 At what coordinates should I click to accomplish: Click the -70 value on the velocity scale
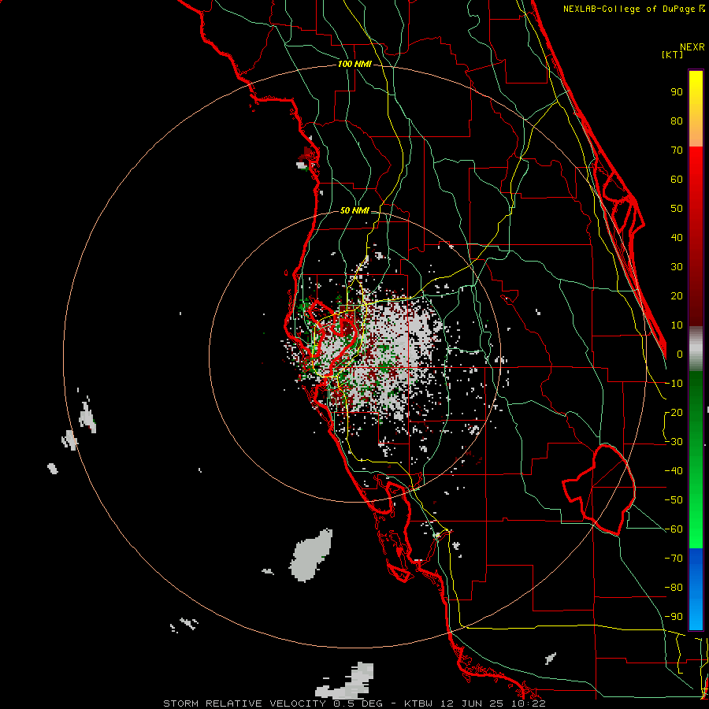(x=674, y=559)
